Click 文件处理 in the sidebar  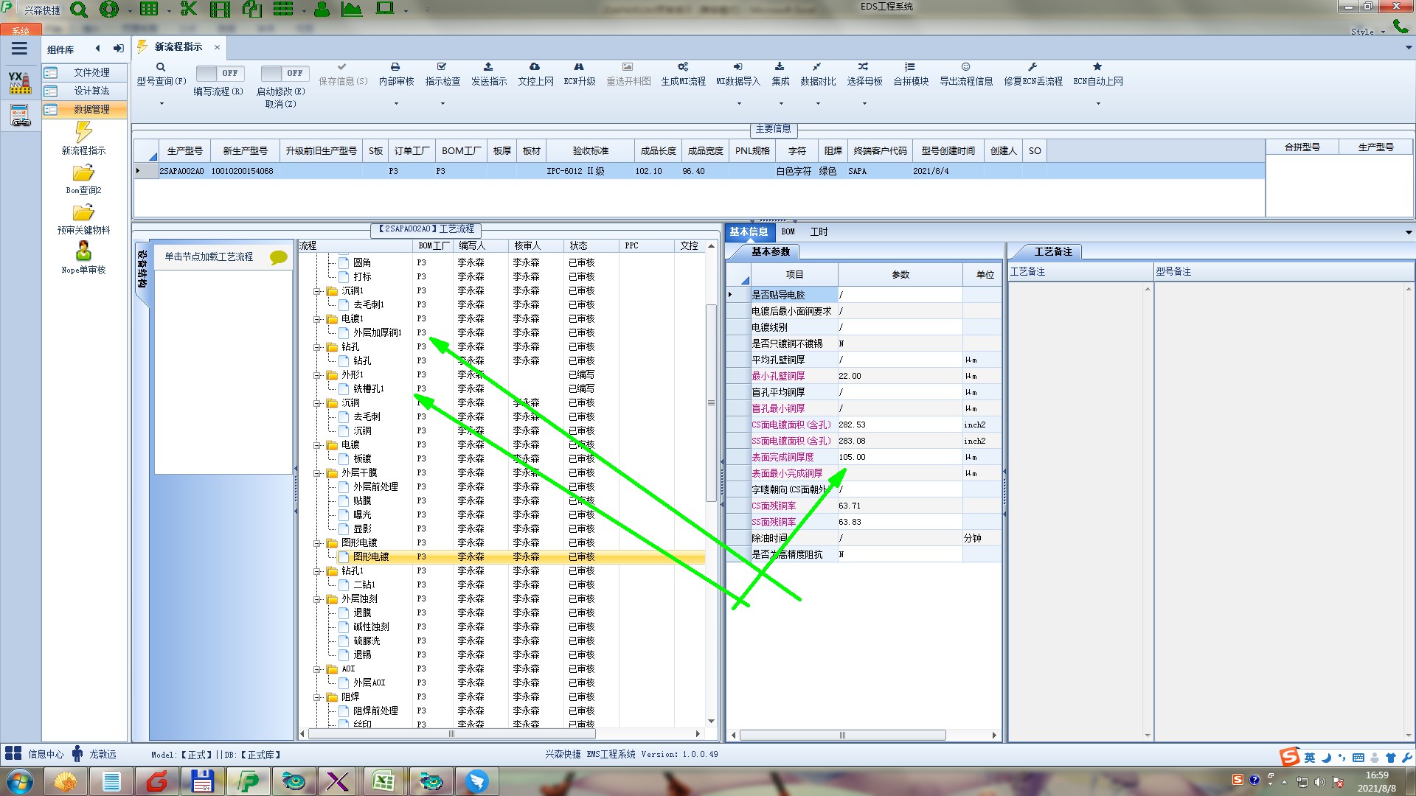pos(91,72)
